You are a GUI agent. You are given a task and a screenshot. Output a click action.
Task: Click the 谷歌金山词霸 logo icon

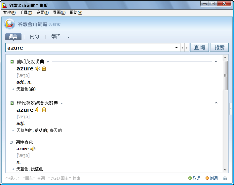10,24
